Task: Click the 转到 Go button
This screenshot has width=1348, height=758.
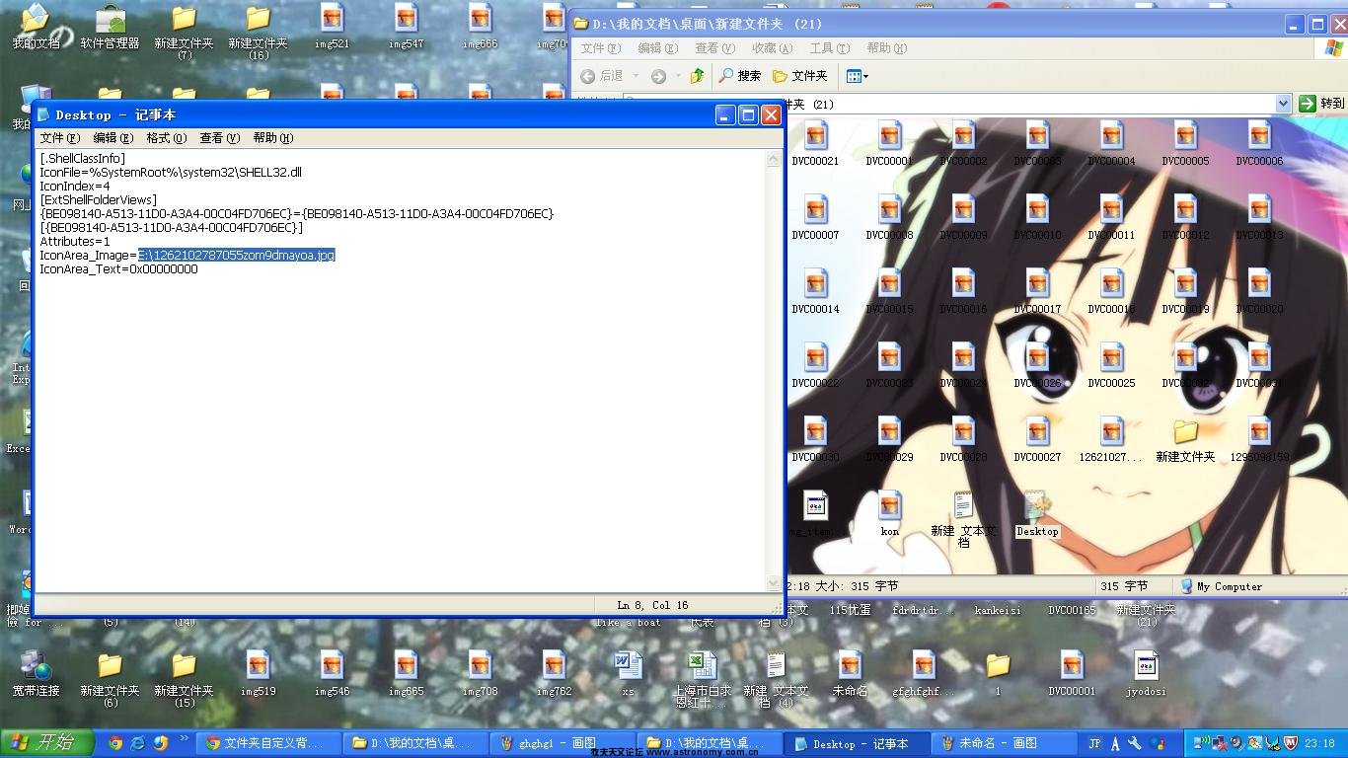Action: pyautogui.click(x=1321, y=104)
